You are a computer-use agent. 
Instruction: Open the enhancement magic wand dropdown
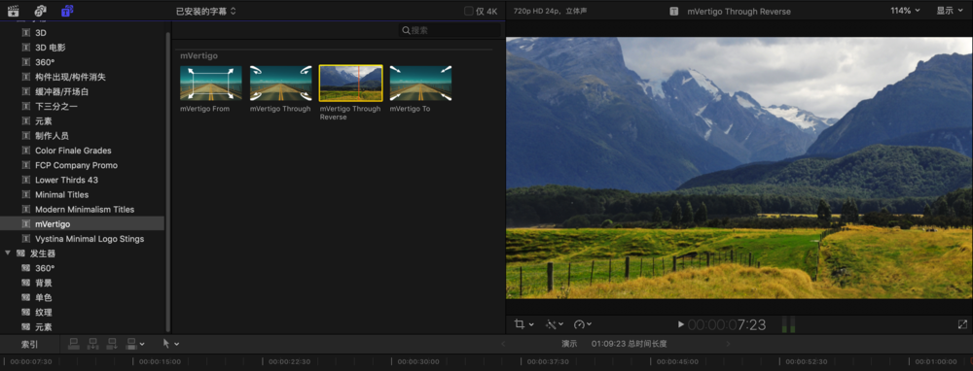555,324
